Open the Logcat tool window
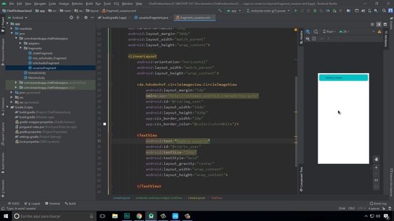The height and width of the screenshot is (221, 394). (32, 203)
